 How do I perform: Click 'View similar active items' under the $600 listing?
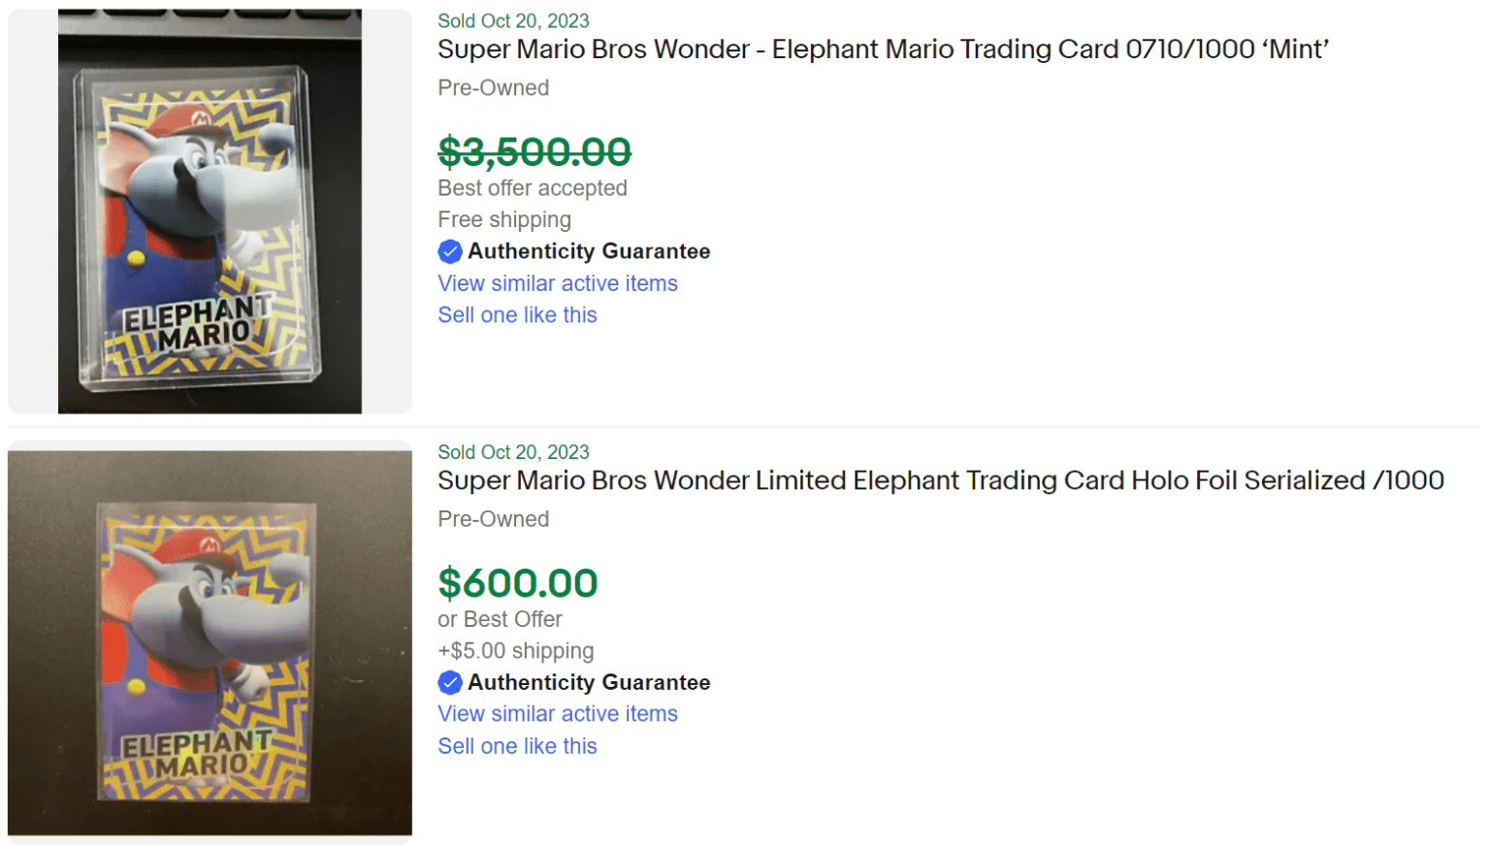tap(557, 714)
